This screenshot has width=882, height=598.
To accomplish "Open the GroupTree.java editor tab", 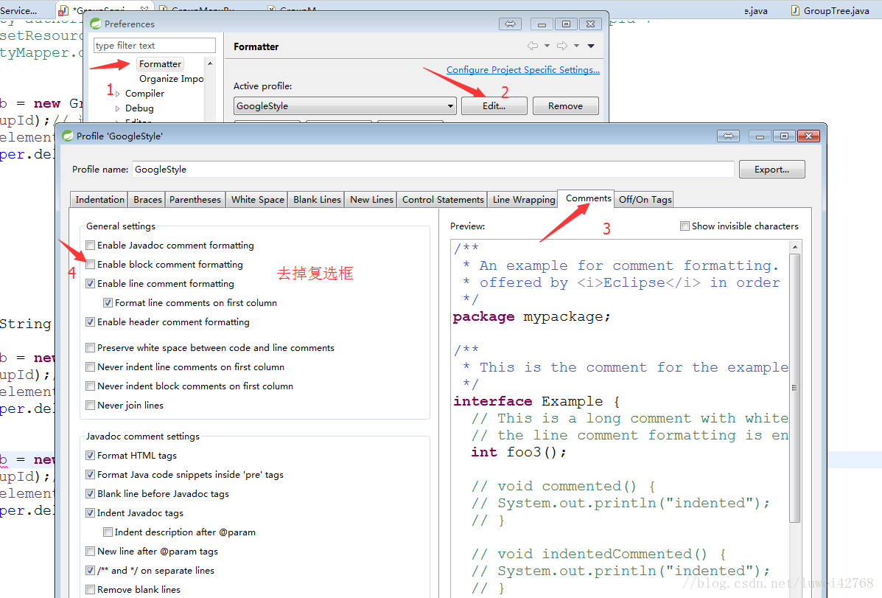I will coord(830,10).
